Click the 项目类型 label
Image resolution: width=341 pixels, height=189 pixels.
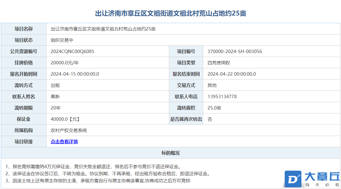186,63
